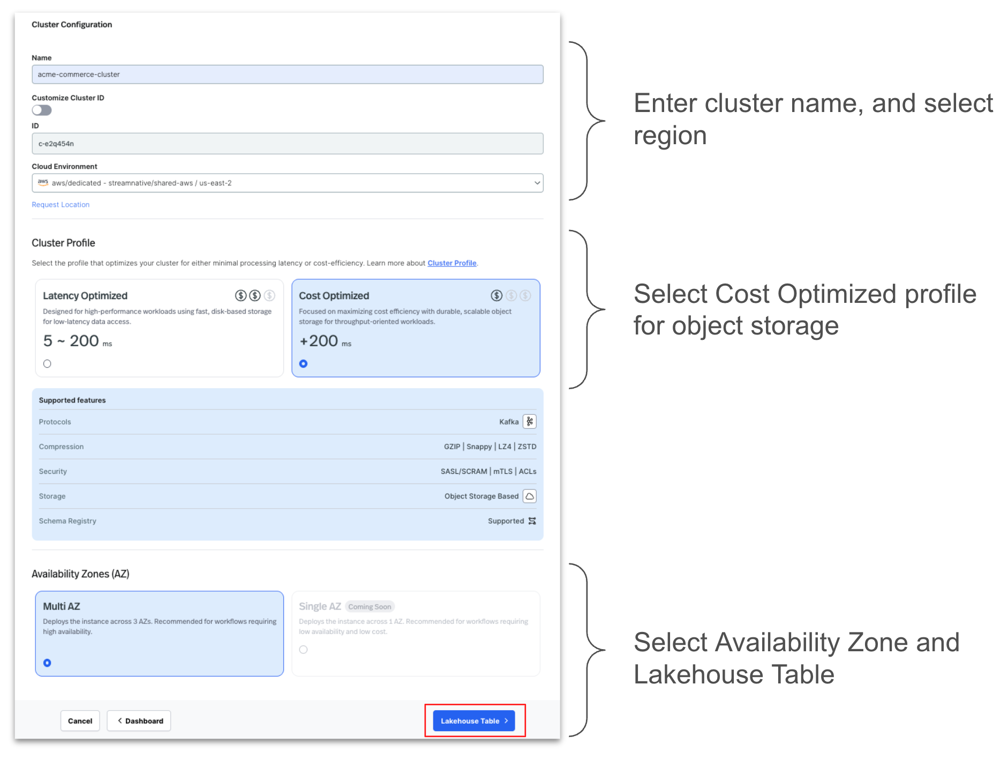The height and width of the screenshot is (759, 1008).
Task: Click the Schema Registry supported icon
Action: tap(532, 521)
